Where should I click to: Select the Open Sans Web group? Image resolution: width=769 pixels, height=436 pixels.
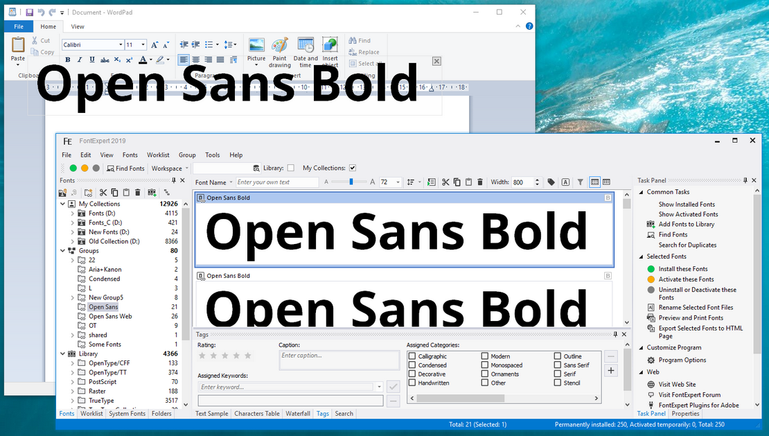[x=110, y=316]
